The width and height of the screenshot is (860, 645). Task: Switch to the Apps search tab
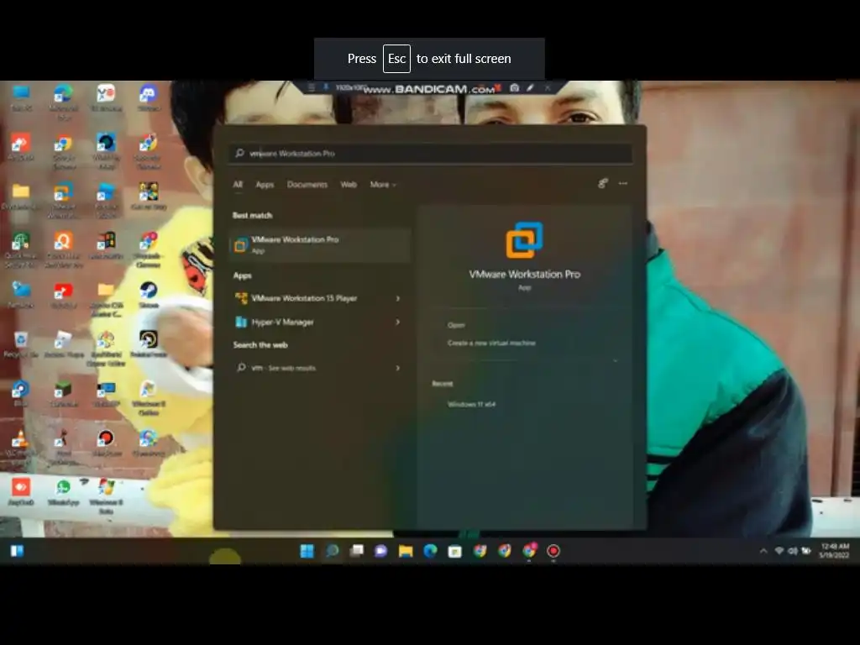[265, 185]
